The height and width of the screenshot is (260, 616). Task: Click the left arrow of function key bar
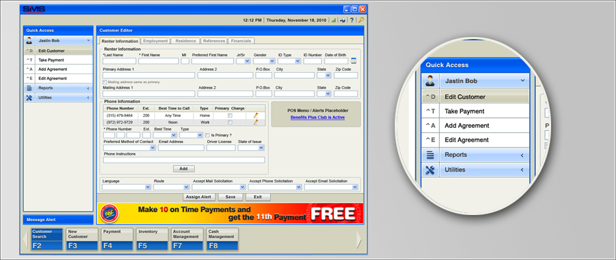26,239
